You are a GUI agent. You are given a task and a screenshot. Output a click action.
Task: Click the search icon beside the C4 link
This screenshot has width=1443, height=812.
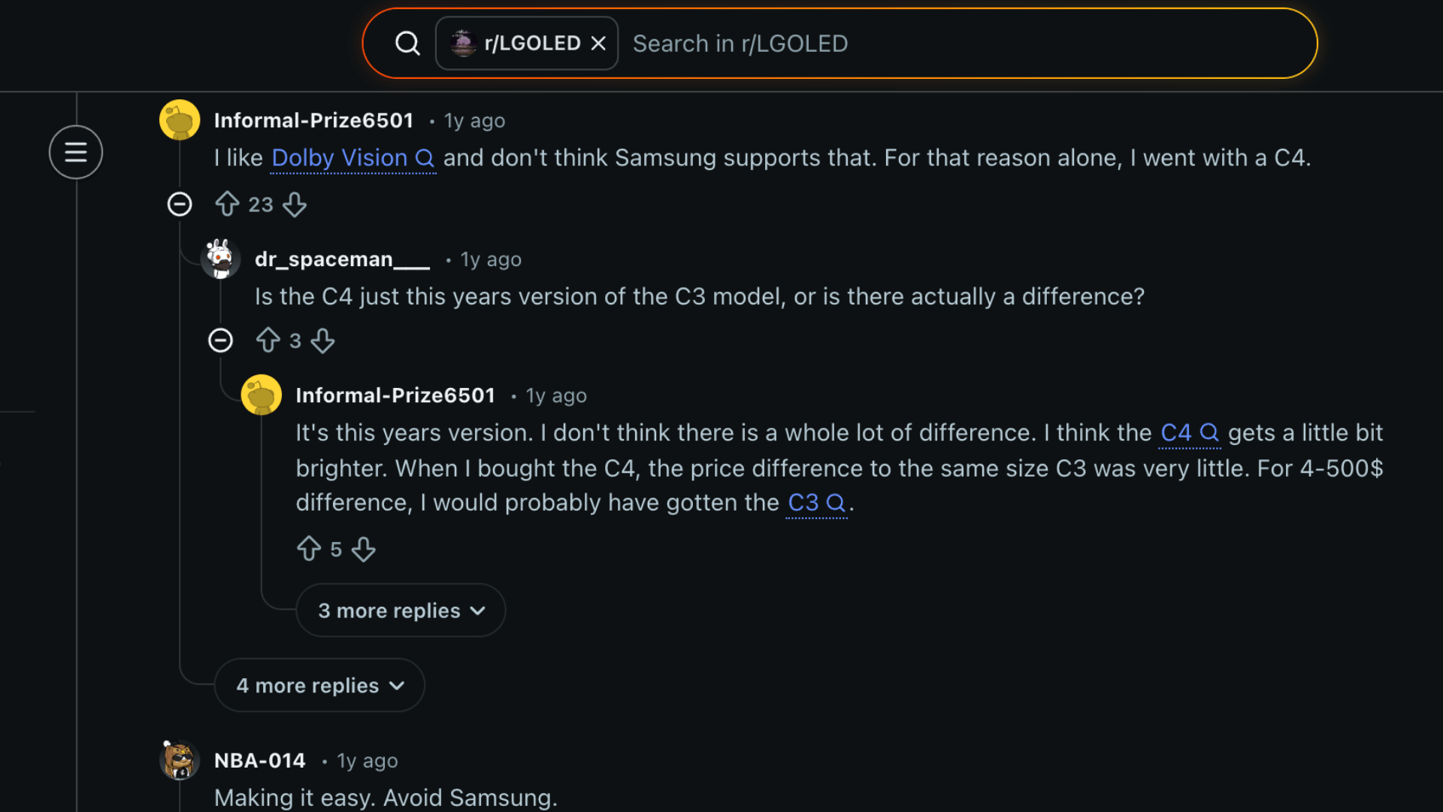point(1210,432)
